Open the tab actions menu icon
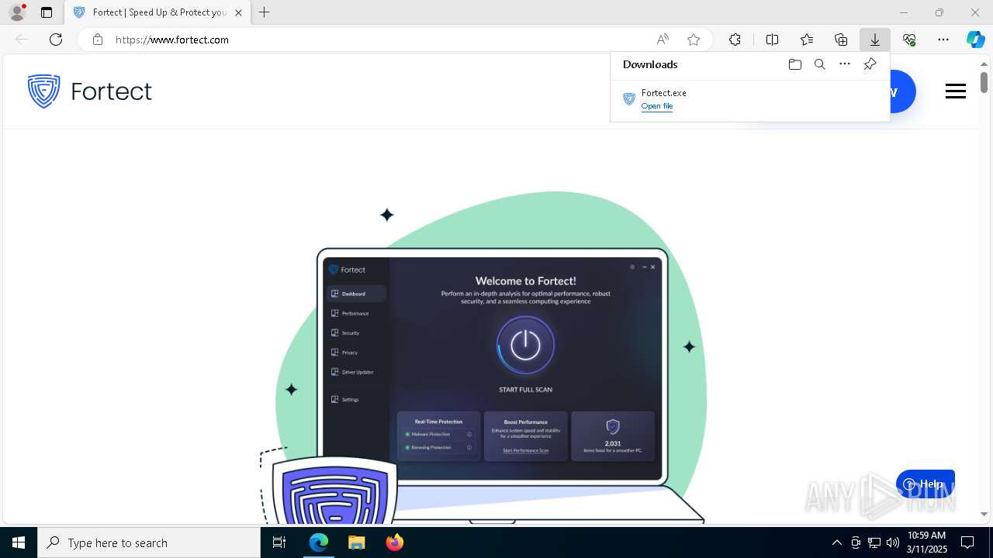This screenshot has width=993, height=558. 47,12
